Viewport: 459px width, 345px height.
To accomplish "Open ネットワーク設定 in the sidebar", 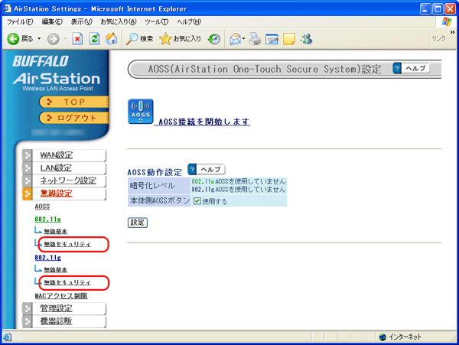I will click(x=68, y=181).
